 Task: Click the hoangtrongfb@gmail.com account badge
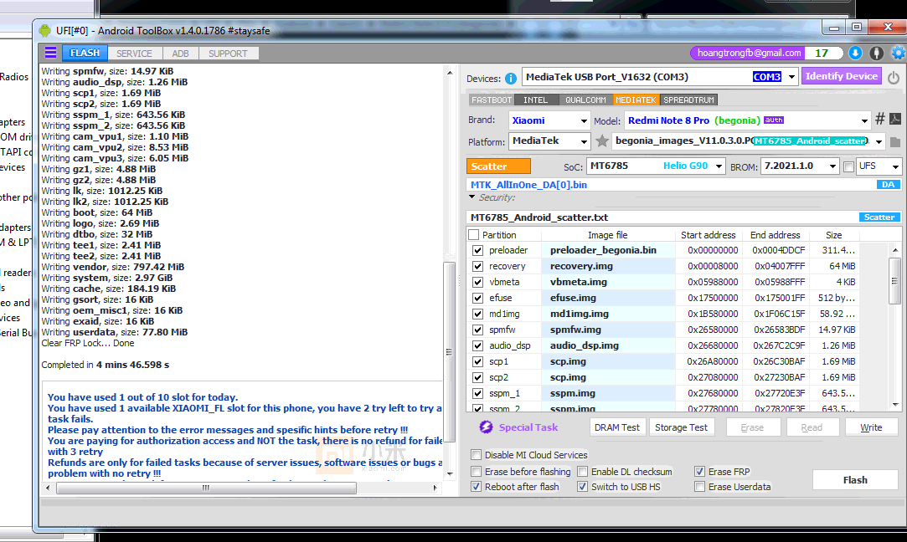click(x=749, y=54)
